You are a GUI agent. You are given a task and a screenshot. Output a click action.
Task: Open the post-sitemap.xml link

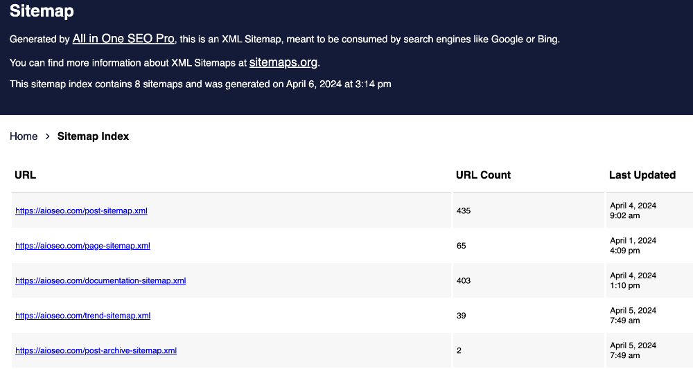tap(81, 210)
